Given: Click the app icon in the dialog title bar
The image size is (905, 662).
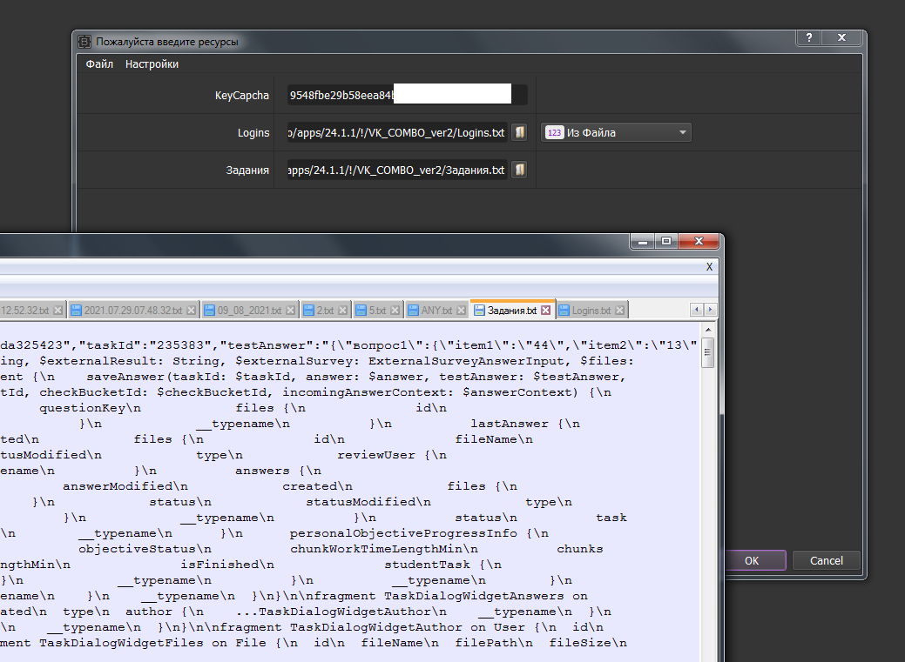Looking at the screenshot, I should pos(84,42).
